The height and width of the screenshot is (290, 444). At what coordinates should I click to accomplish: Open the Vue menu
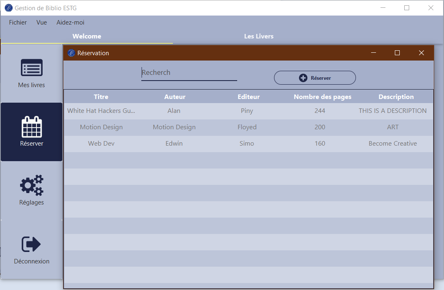pos(42,22)
